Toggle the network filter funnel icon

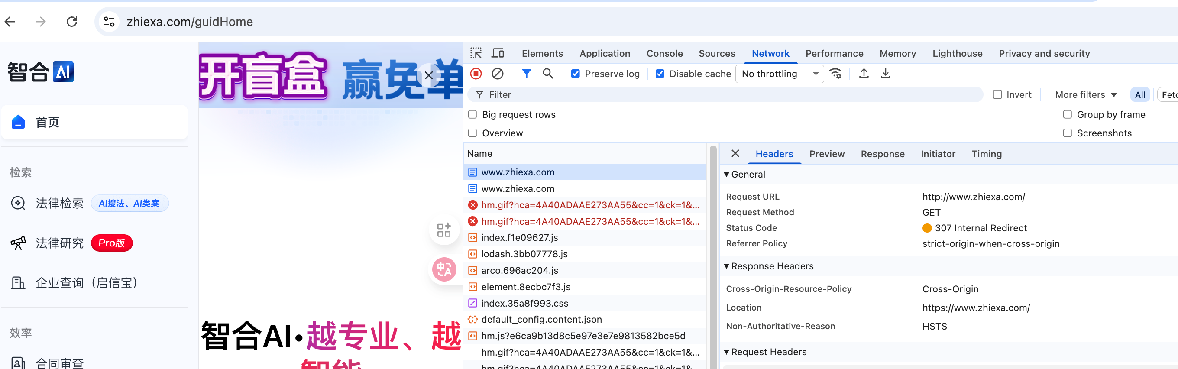pyautogui.click(x=526, y=74)
